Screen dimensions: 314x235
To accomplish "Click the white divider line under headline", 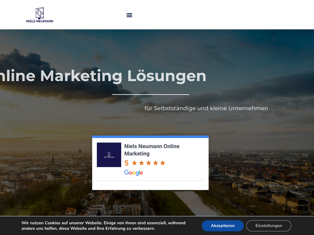I will tap(150, 94).
